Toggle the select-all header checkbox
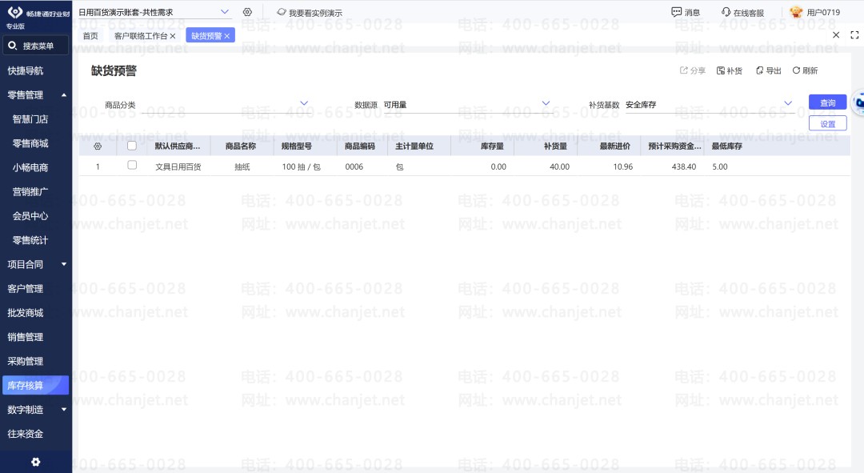The height and width of the screenshot is (473, 864). pos(132,146)
